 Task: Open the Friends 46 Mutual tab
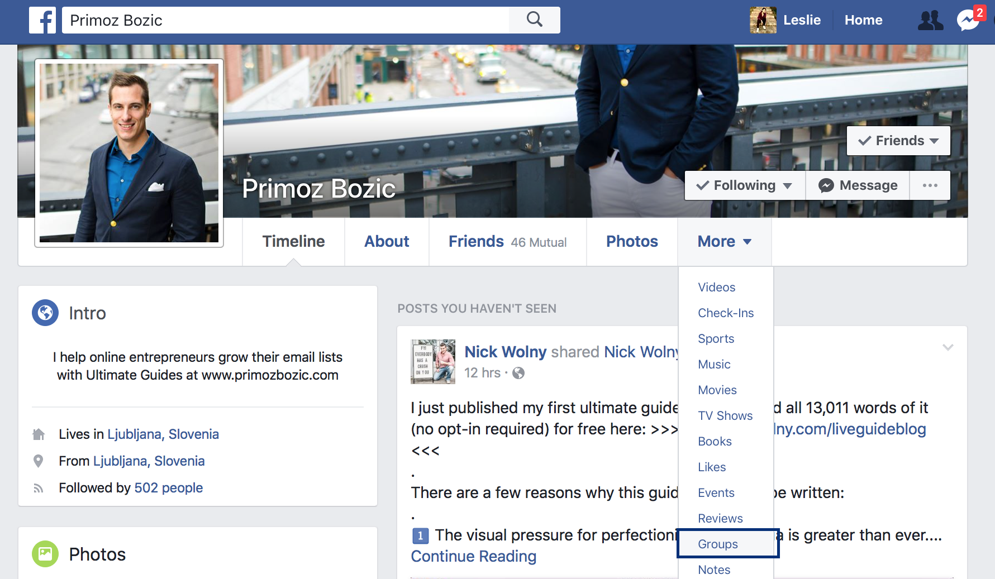pos(507,241)
